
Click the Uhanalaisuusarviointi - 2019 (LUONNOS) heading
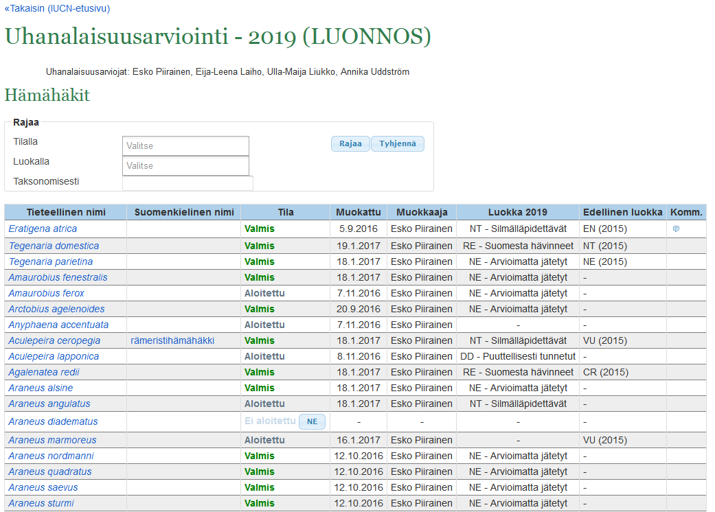[218, 36]
